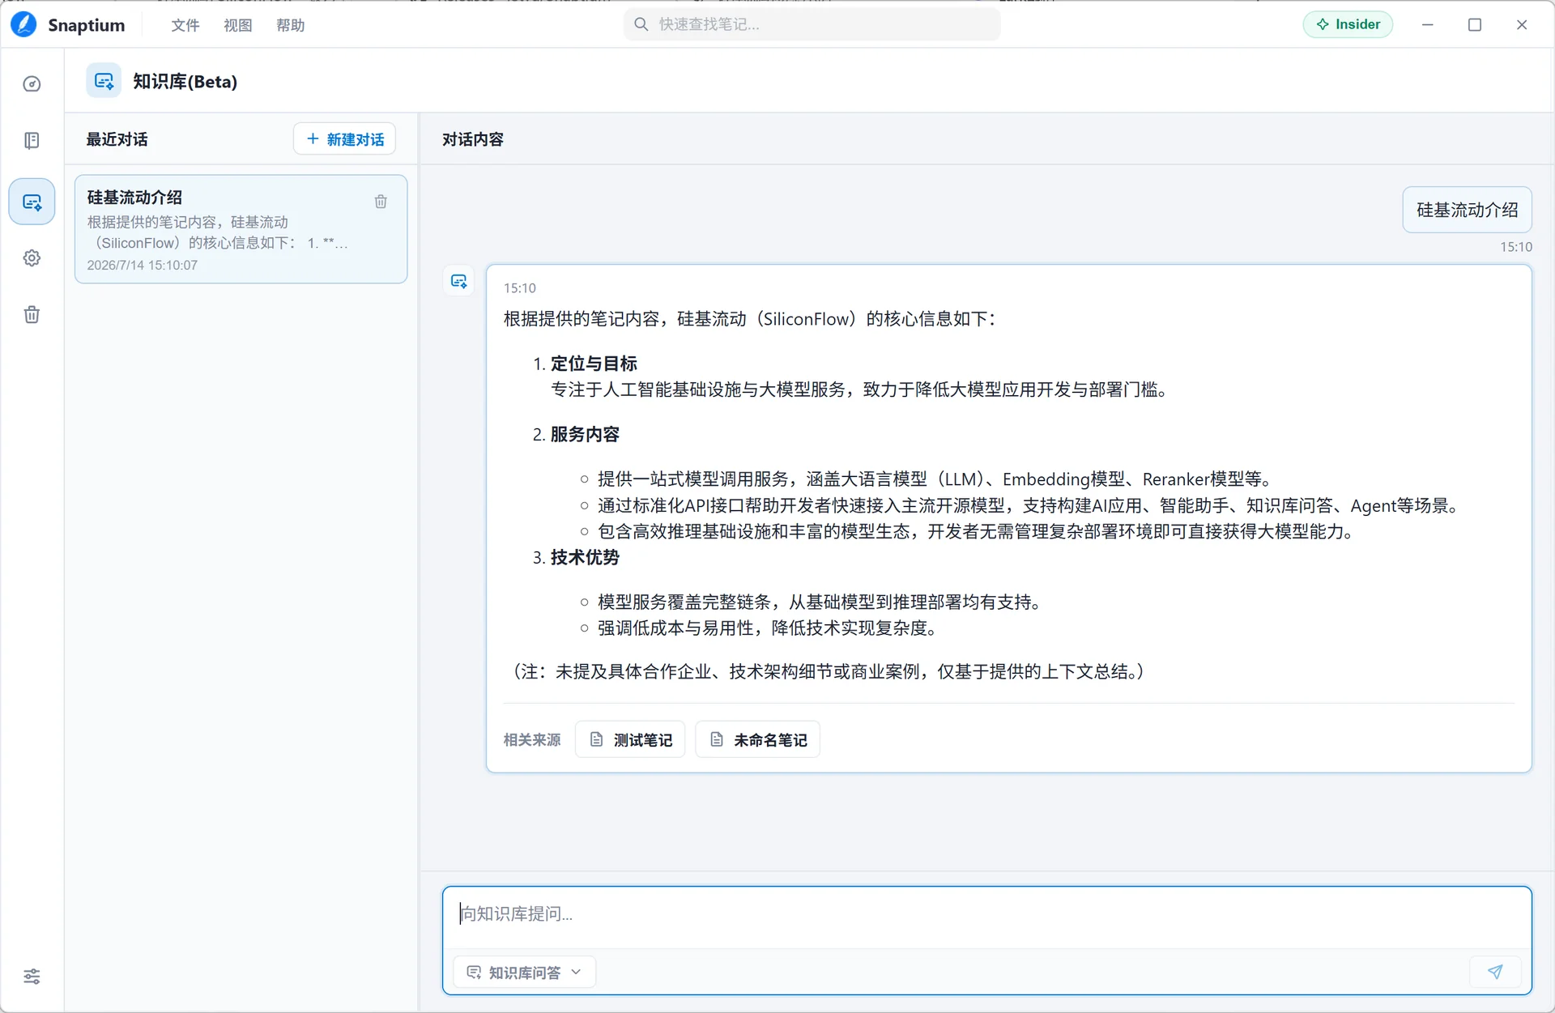
Task: Open the sliders preferences icon at sidebar bottom
Action: (32, 976)
